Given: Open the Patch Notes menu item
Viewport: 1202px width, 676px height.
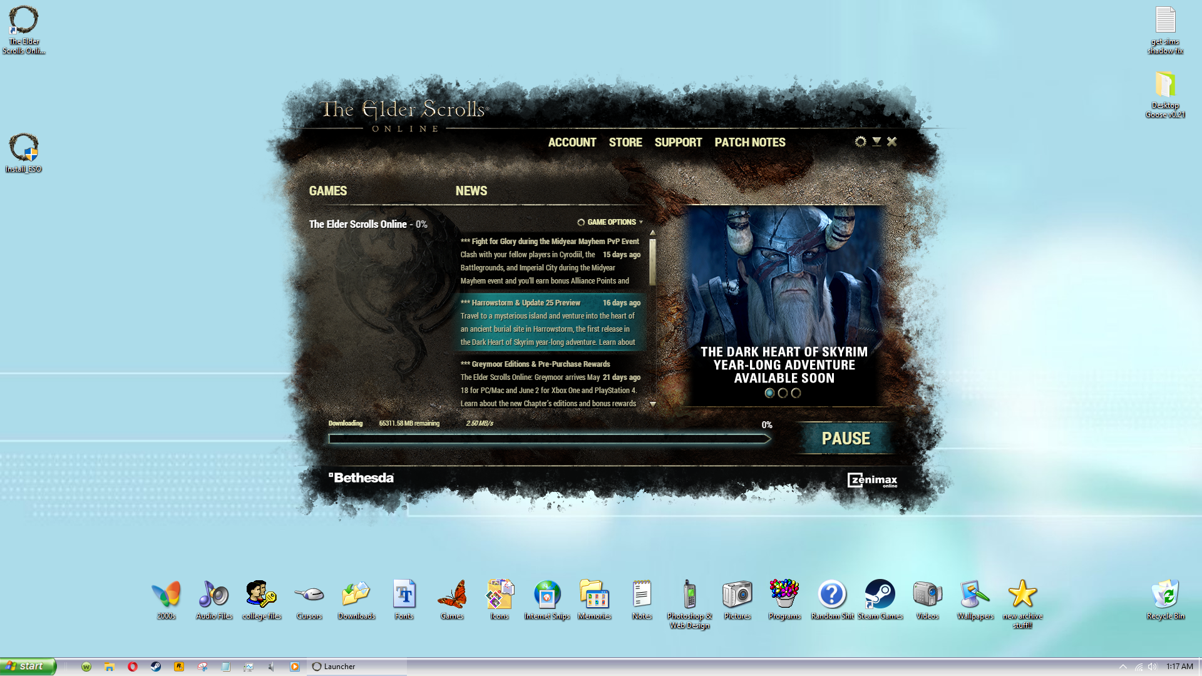Looking at the screenshot, I should coord(749,143).
